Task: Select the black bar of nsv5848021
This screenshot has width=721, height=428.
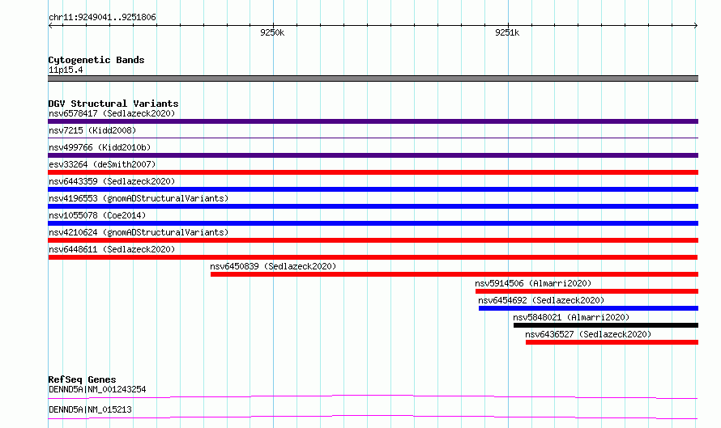Action: point(606,325)
